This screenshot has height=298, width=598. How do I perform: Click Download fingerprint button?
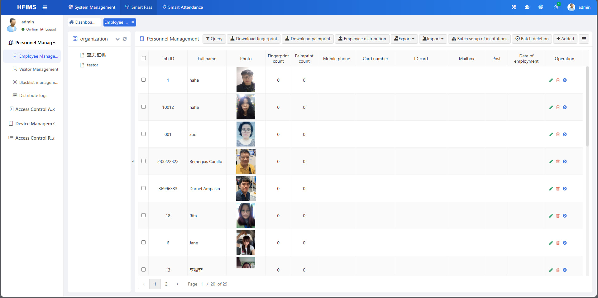click(254, 39)
